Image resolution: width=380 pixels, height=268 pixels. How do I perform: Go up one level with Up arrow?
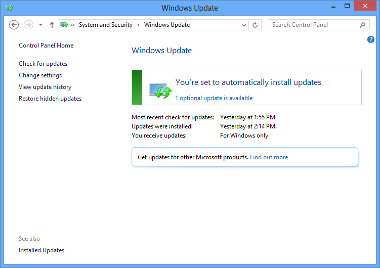52,25
